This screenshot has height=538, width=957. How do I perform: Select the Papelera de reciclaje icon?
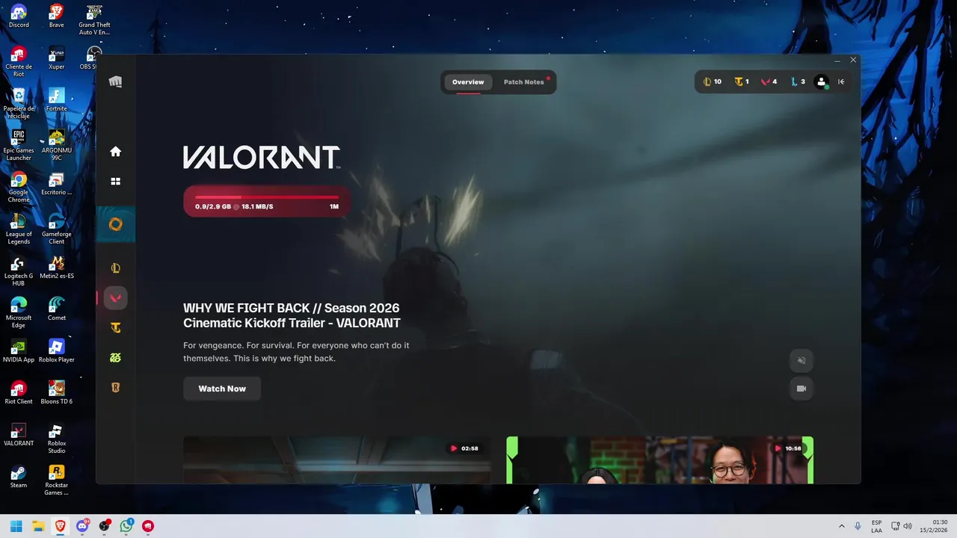coord(19,103)
